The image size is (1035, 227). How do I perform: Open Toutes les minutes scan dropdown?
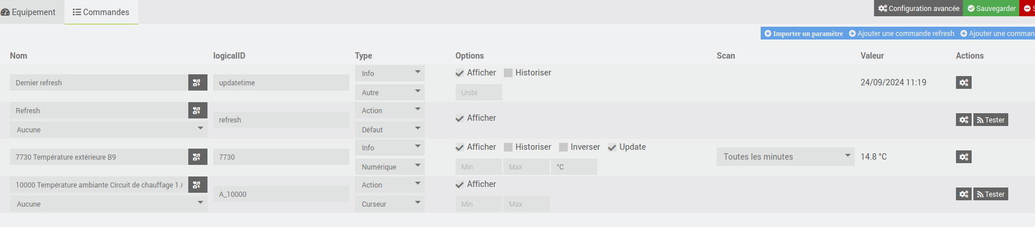tap(786, 157)
